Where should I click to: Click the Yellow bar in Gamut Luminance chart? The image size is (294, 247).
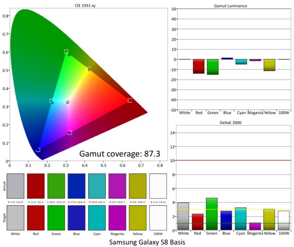tap(269, 65)
